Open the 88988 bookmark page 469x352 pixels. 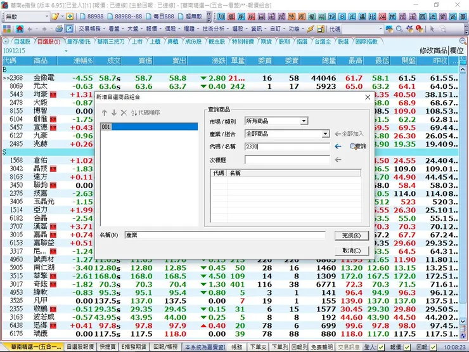pyautogui.click(x=91, y=16)
